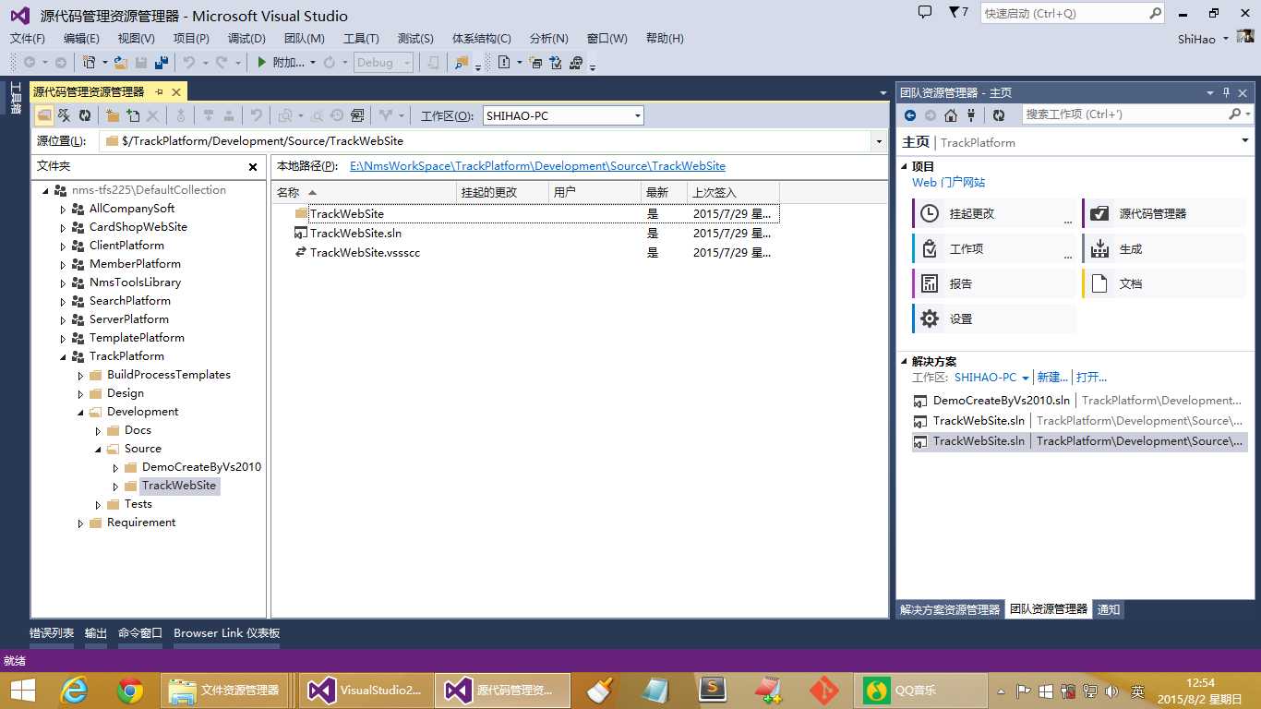Image resolution: width=1261 pixels, height=709 pixels.
Task: Open the 报告 (Reports) tile
Action: coord(993,283)
